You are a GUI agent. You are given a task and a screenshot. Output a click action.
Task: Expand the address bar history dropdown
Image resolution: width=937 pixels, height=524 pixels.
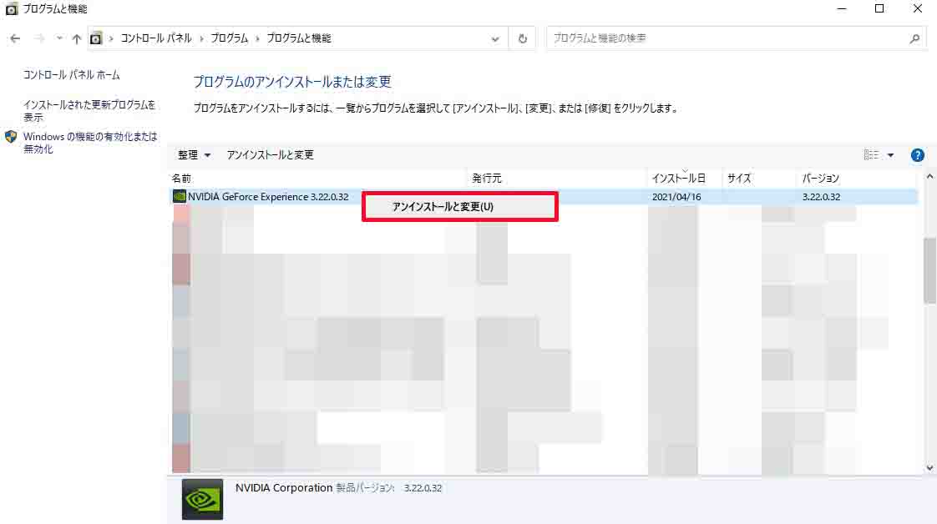tap(494, 38)
